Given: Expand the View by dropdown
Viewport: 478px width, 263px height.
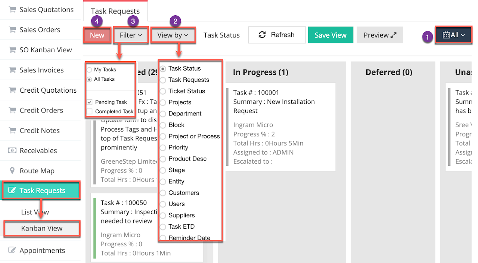Looking at the screenshot, I should [x=173, y=35].
